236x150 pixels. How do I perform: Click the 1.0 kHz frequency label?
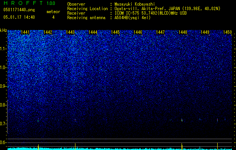(3, 67)
